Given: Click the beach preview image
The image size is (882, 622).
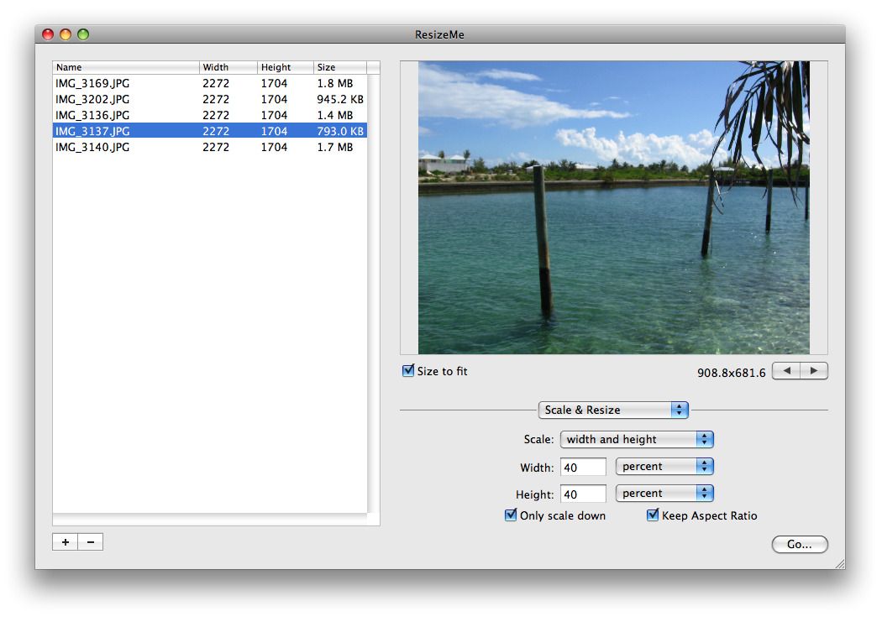Looking at the screenshot, I should click(613, 206).
